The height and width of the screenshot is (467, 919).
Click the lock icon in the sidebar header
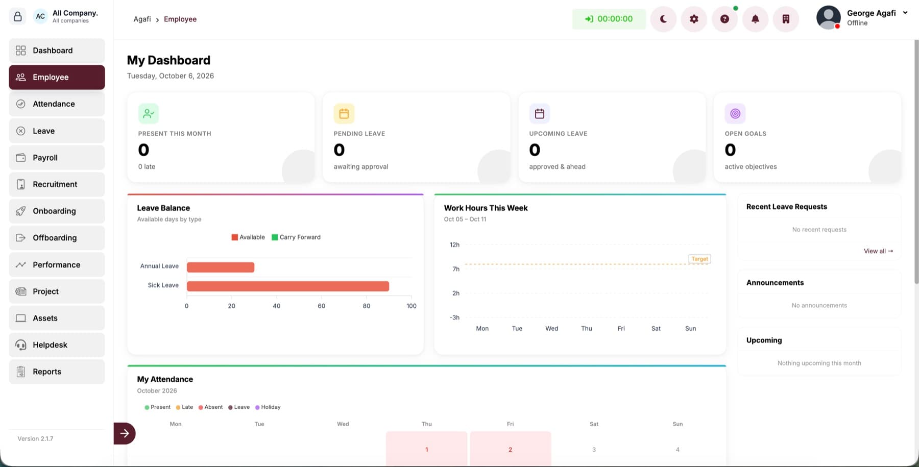[x=17, y=16]
